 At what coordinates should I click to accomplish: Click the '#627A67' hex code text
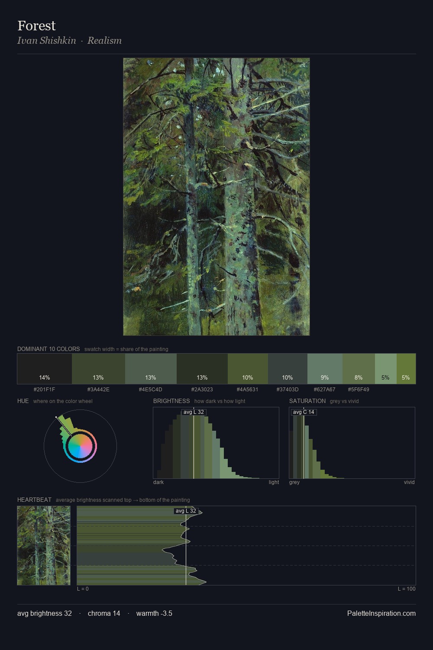[x=325, y=390]
